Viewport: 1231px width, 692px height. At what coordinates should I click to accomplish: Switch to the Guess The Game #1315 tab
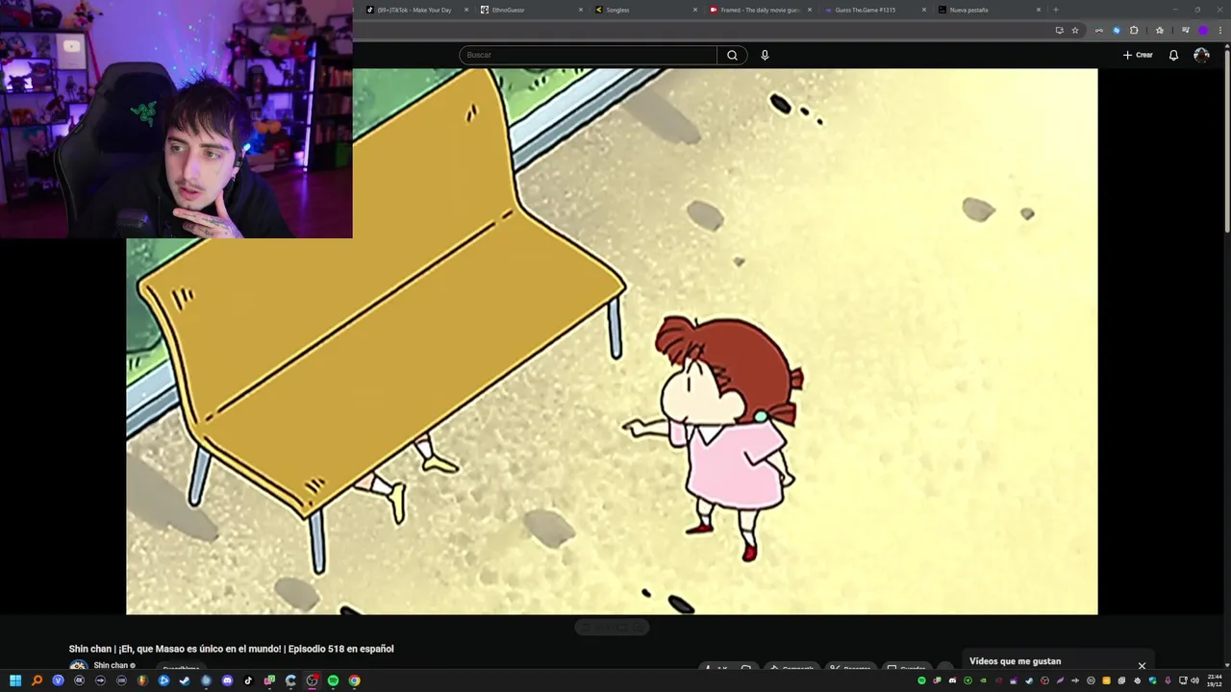876,10
